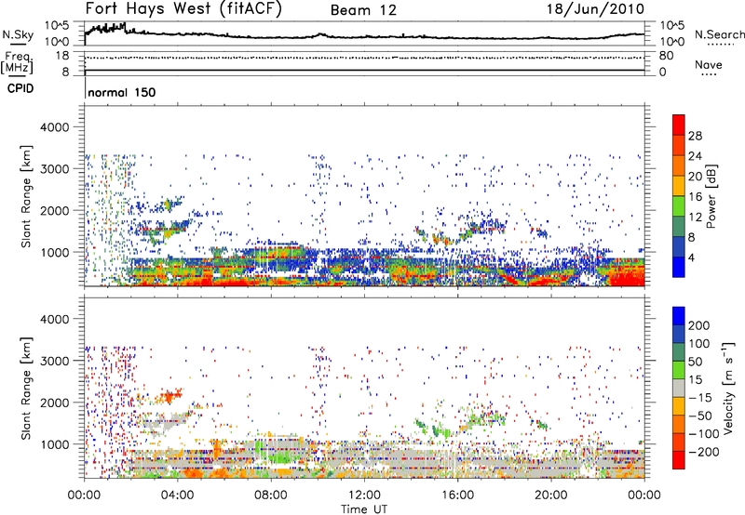The height and width of the screenshot is (515, 745).
Task: Click the "Slant Range [km]" label of power panel
Action: tap(26, 196)
